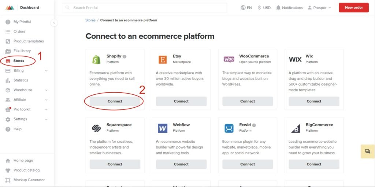375x187 pixels.
Task: Open Help in the sidebar
Action: (x=17, y=129)
